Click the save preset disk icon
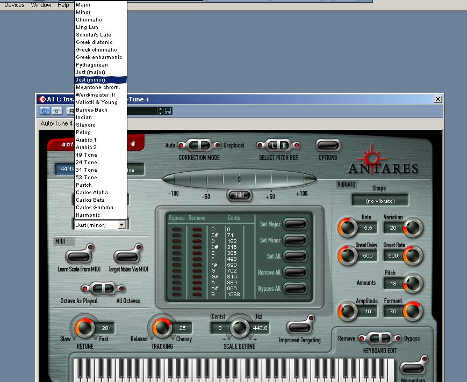467x382 pixels. coord(168,111)
